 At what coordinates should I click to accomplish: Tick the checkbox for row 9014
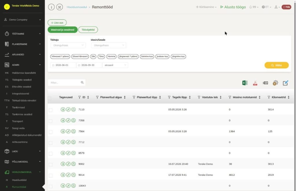pos(51,175)
